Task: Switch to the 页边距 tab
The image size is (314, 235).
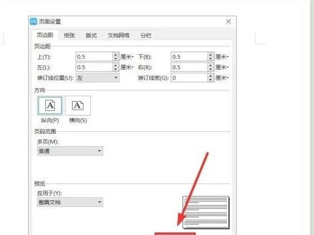Action: click(45, 35)
